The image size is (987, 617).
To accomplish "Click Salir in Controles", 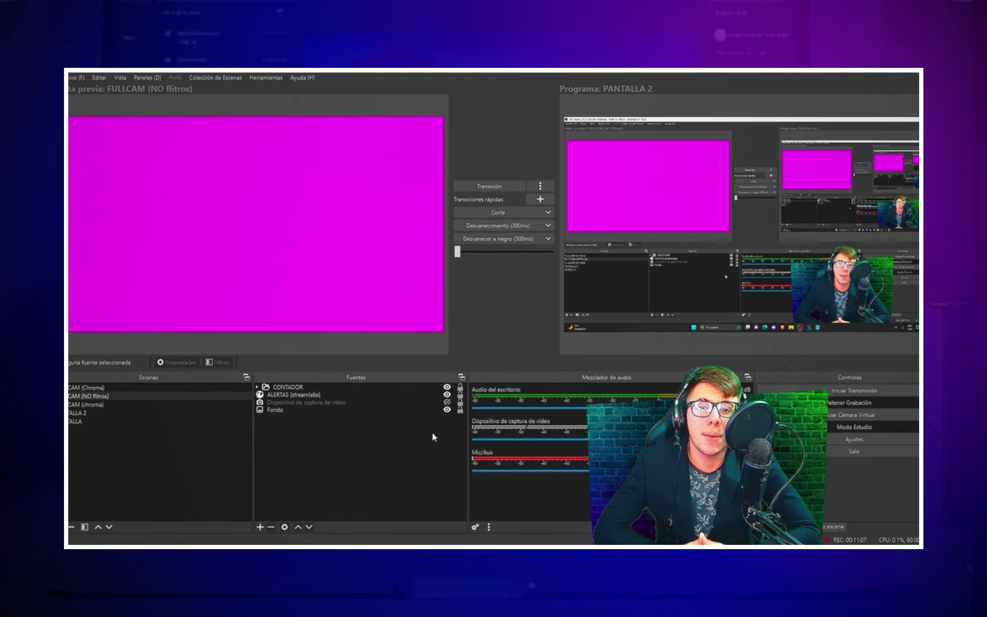I will (854, 451).
